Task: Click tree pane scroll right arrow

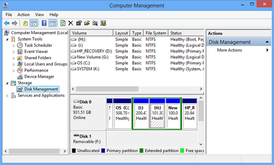Action: click(x=65, y=151)
